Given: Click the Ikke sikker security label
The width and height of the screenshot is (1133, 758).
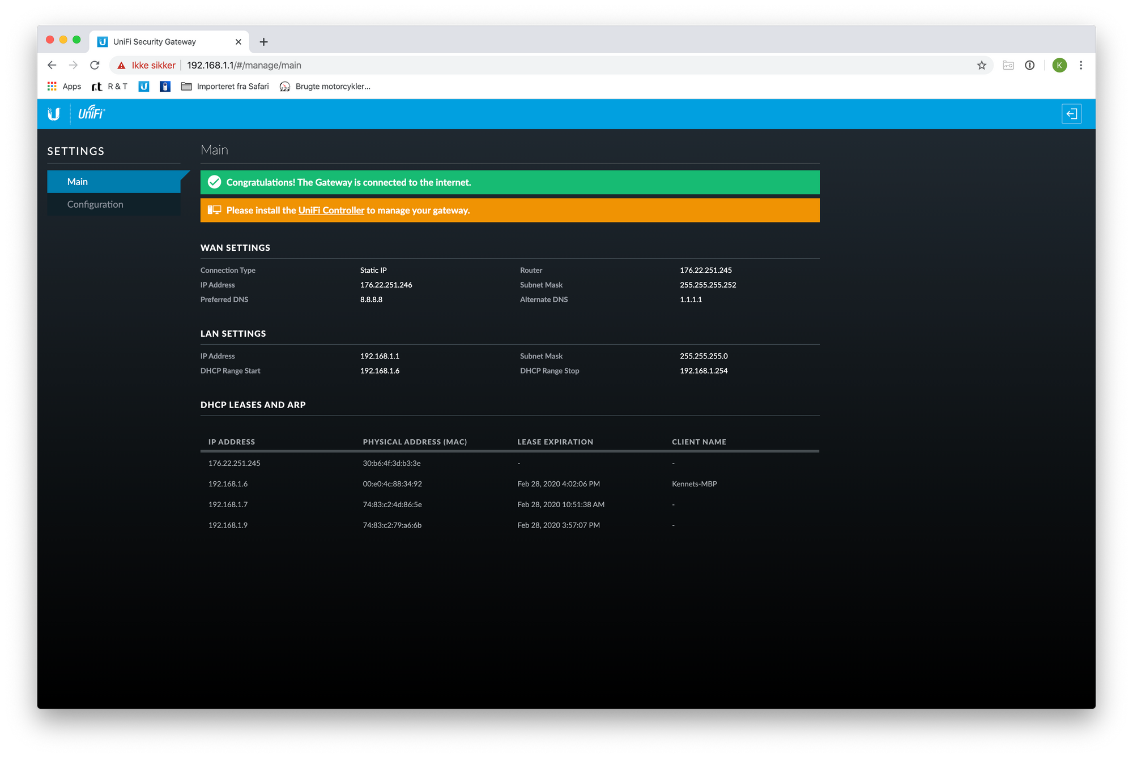Looking at the screenshot, I should (x=154, y=65).
